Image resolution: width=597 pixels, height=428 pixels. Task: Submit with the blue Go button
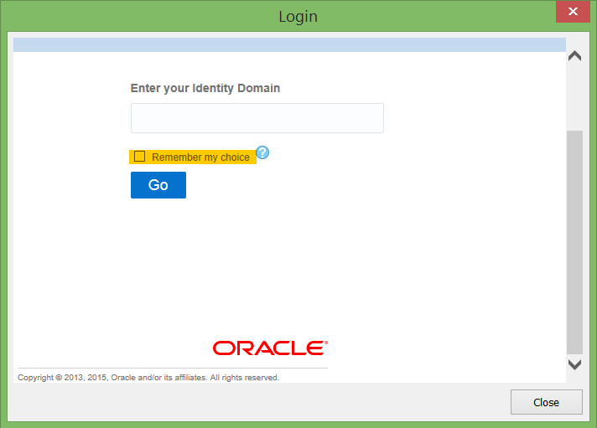coord(158,185)
